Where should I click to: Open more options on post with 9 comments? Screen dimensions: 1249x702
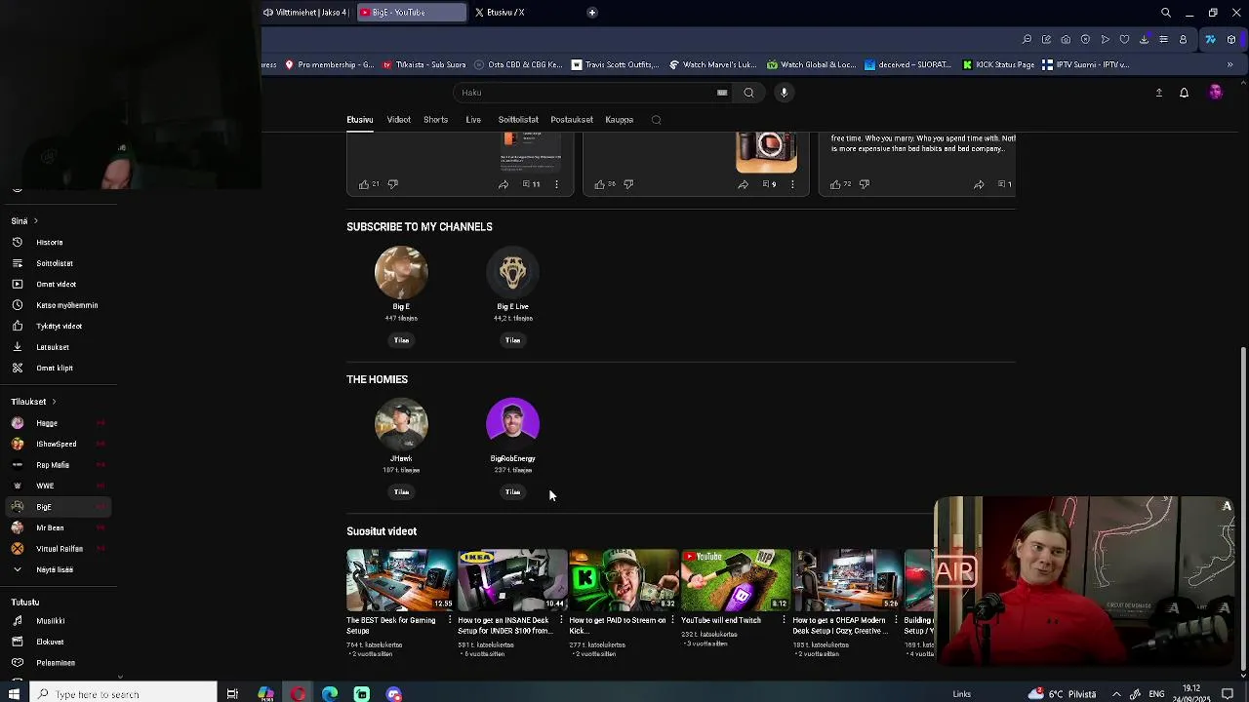pos(792,184)
